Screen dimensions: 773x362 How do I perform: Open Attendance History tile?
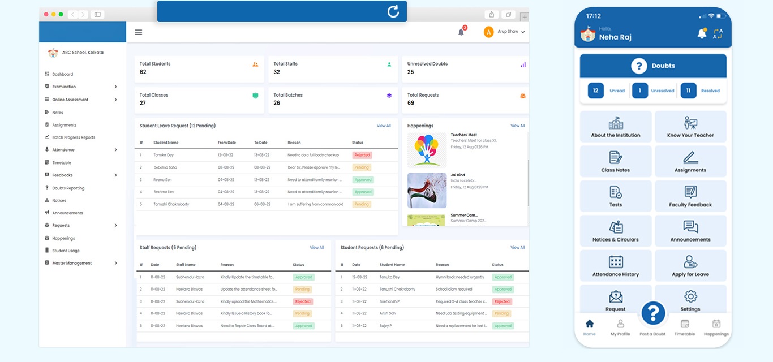coord(616,265)
